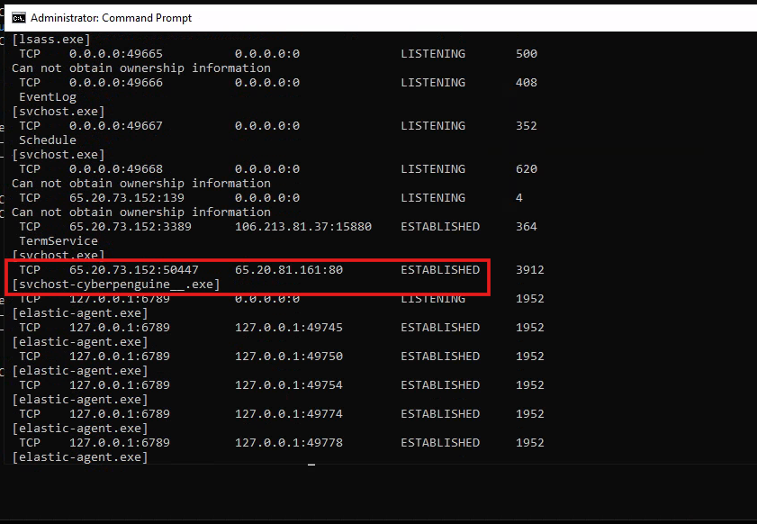Click foreign address 65.20.81.161:80

(289, 269)
